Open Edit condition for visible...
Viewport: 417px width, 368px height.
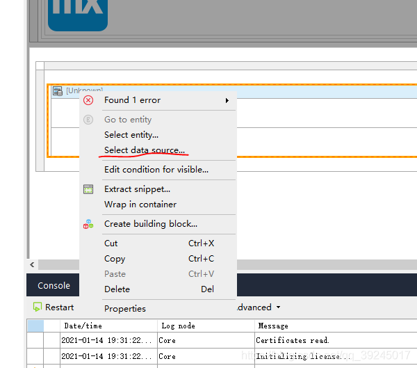pyautogui.click(x=156, y=170)
